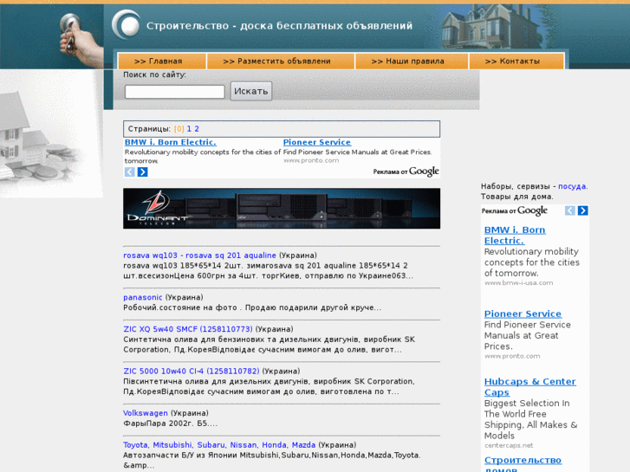Go to page 2 in pagination
The width and height of the screenshot is (630, 472).
(x=197, y=129)
